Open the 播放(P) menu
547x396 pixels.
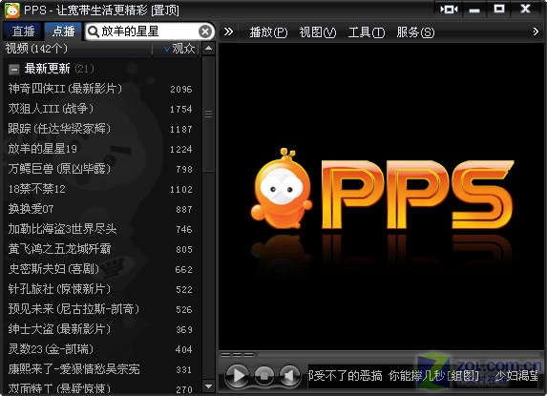268,32
